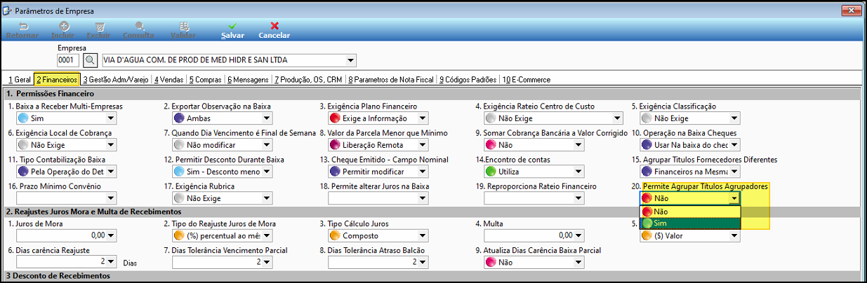Open the ($) Valor dropdown
The image size is (867, 283).
click(734, 236)
